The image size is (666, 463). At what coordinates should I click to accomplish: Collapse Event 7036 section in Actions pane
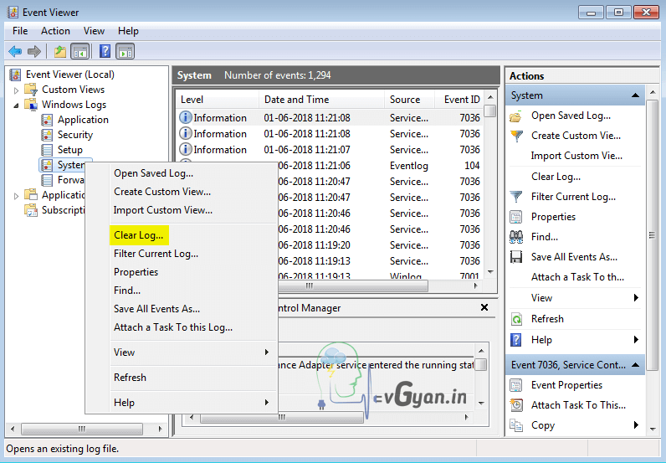click(x=635, y=365)
